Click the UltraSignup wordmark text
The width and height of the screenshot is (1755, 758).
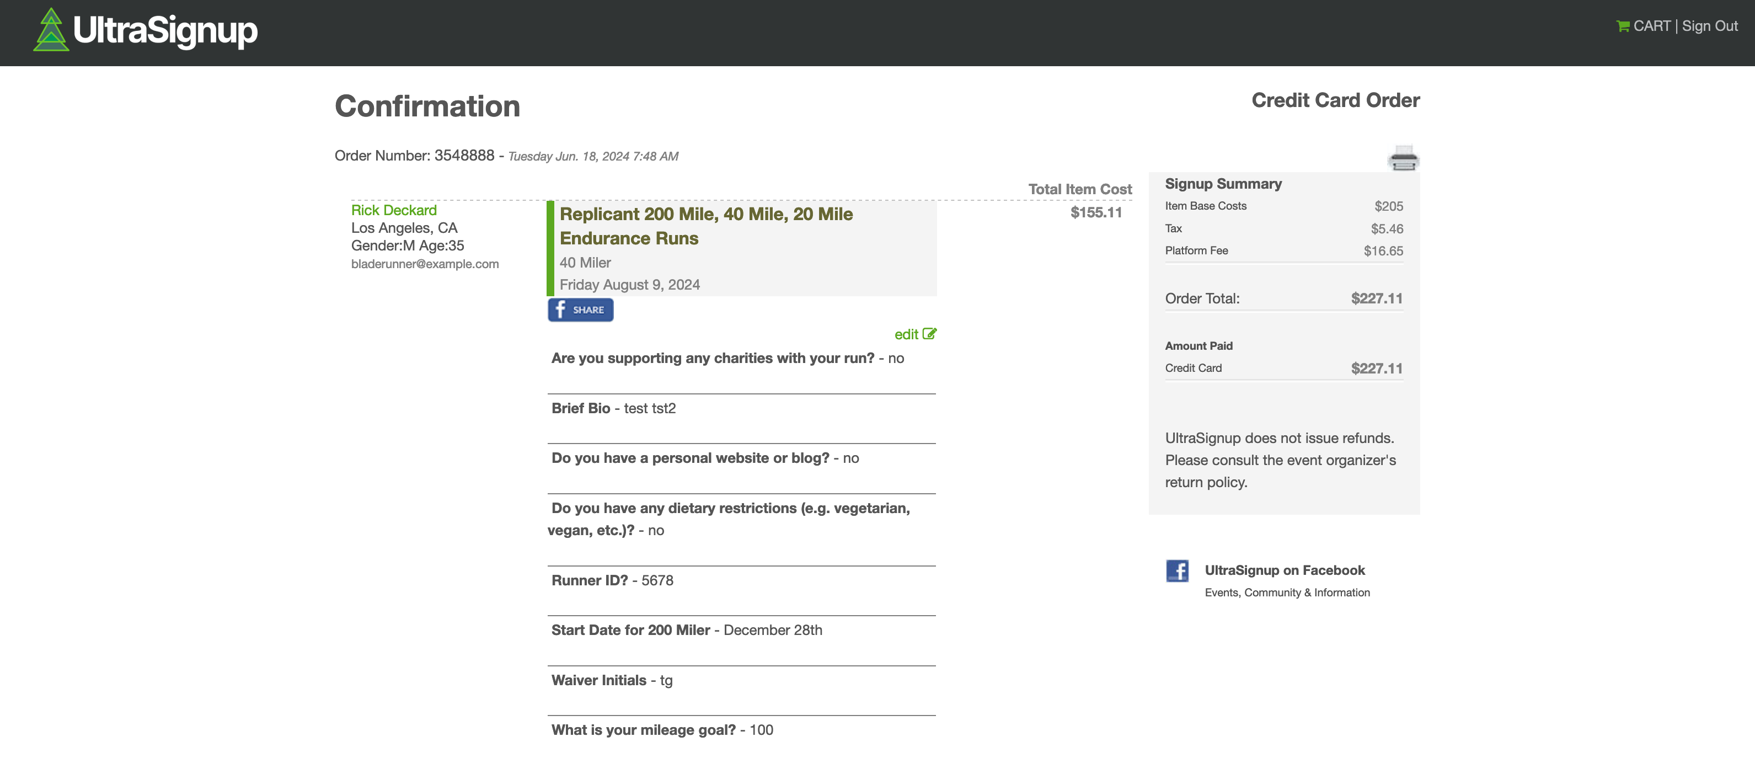[165, 31]
